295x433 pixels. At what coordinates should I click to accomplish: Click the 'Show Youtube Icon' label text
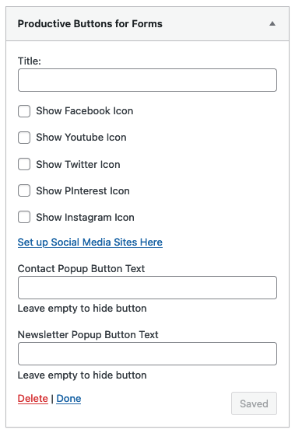[81, 138]
